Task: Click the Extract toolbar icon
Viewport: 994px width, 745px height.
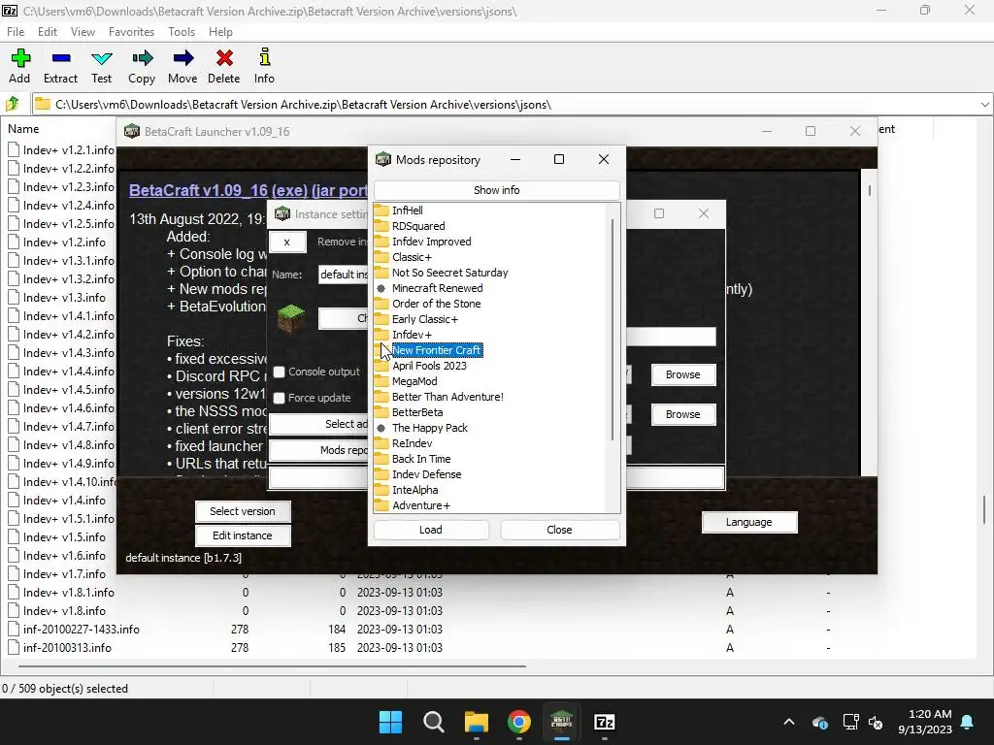Action: pyautogui.click(x=61, y=58)
